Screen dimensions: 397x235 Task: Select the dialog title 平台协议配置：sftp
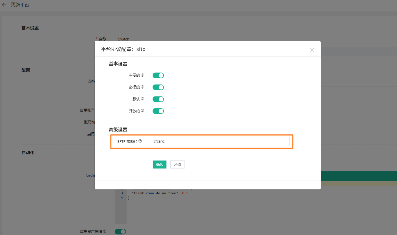[x=123, y=49]
